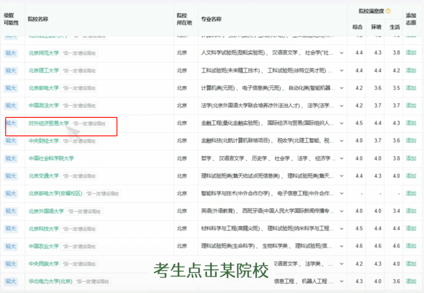424x293 pixels.
Task: Click the 环境 satisfaction sub-header
Action: click(376, 27)
